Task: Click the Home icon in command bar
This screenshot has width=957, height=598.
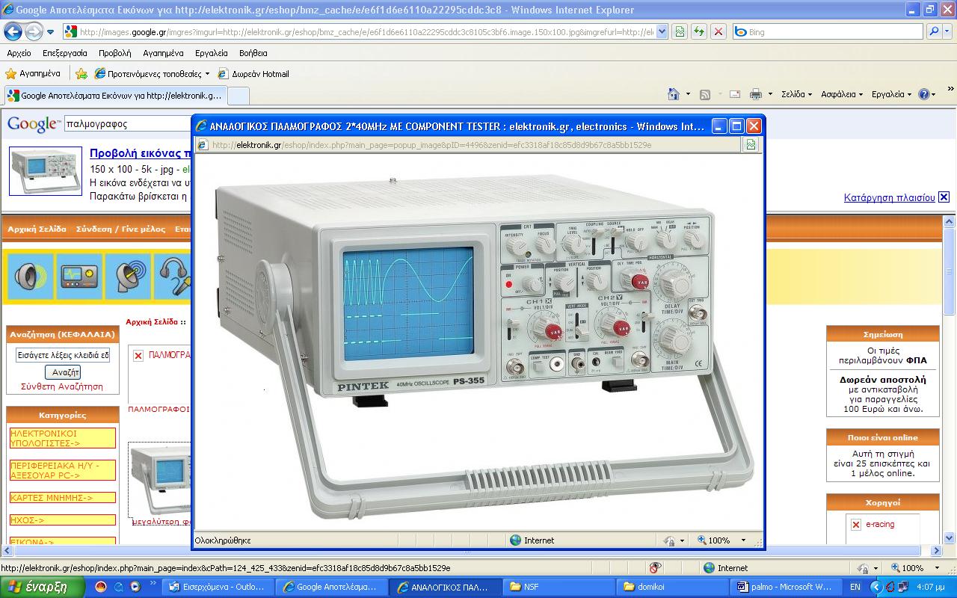Action: click(x=674, y=94)
